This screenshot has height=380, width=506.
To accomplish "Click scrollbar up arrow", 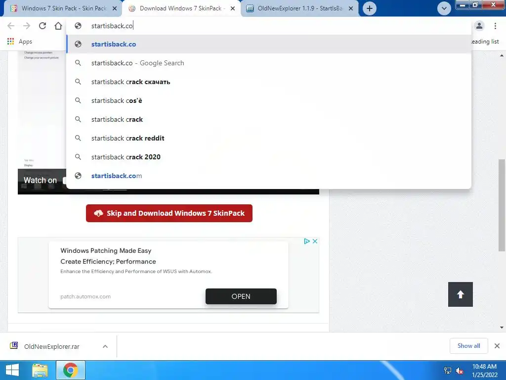I will click(502, 55).
